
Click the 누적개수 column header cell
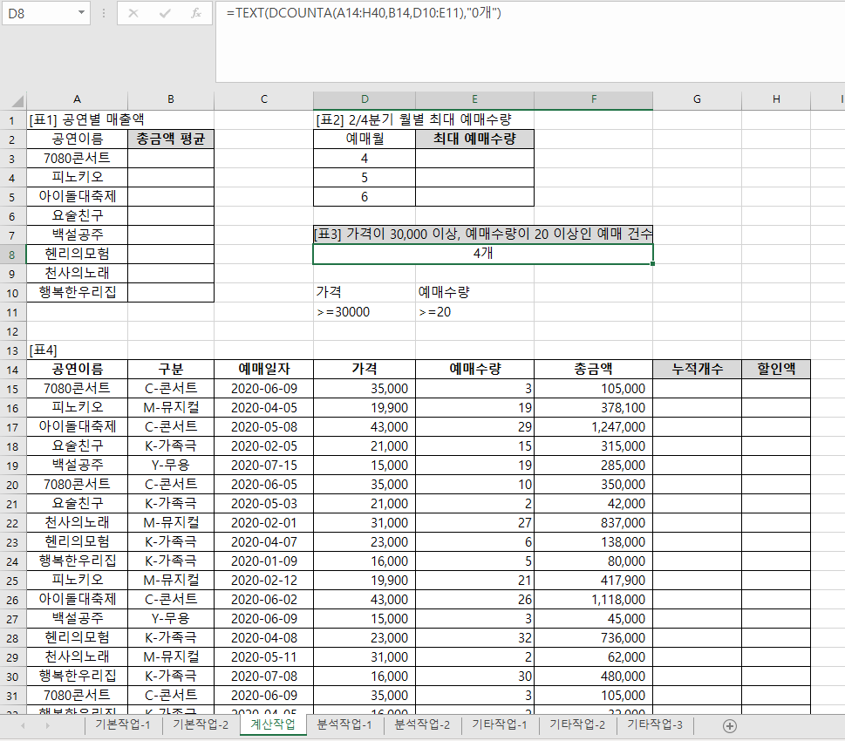click(697, 369)
